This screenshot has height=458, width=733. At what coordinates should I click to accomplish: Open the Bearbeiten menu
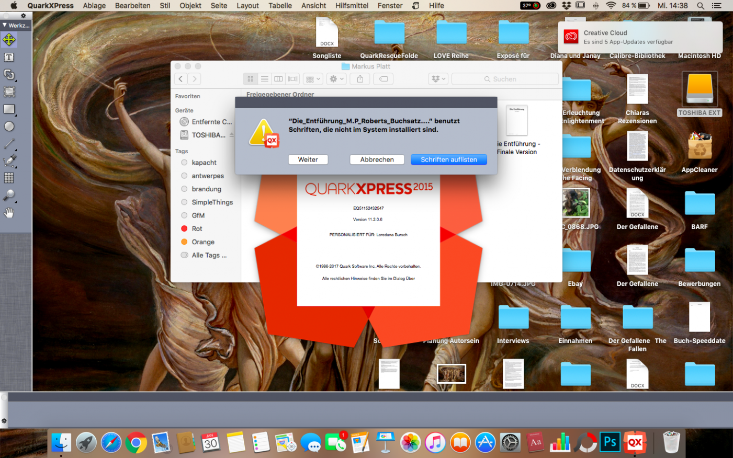pos(133,6)
